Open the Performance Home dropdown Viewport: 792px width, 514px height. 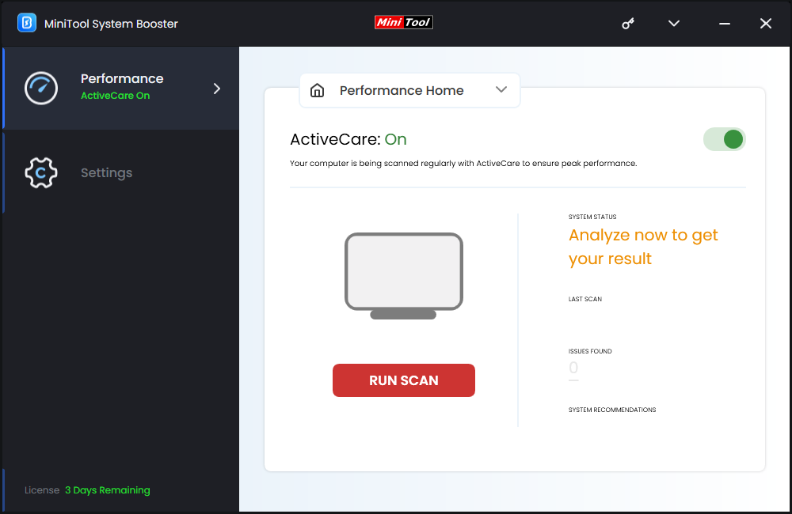(x=501, y=90)
